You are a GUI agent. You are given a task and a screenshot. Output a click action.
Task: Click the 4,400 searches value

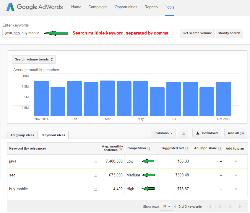(x=118, y=189)
